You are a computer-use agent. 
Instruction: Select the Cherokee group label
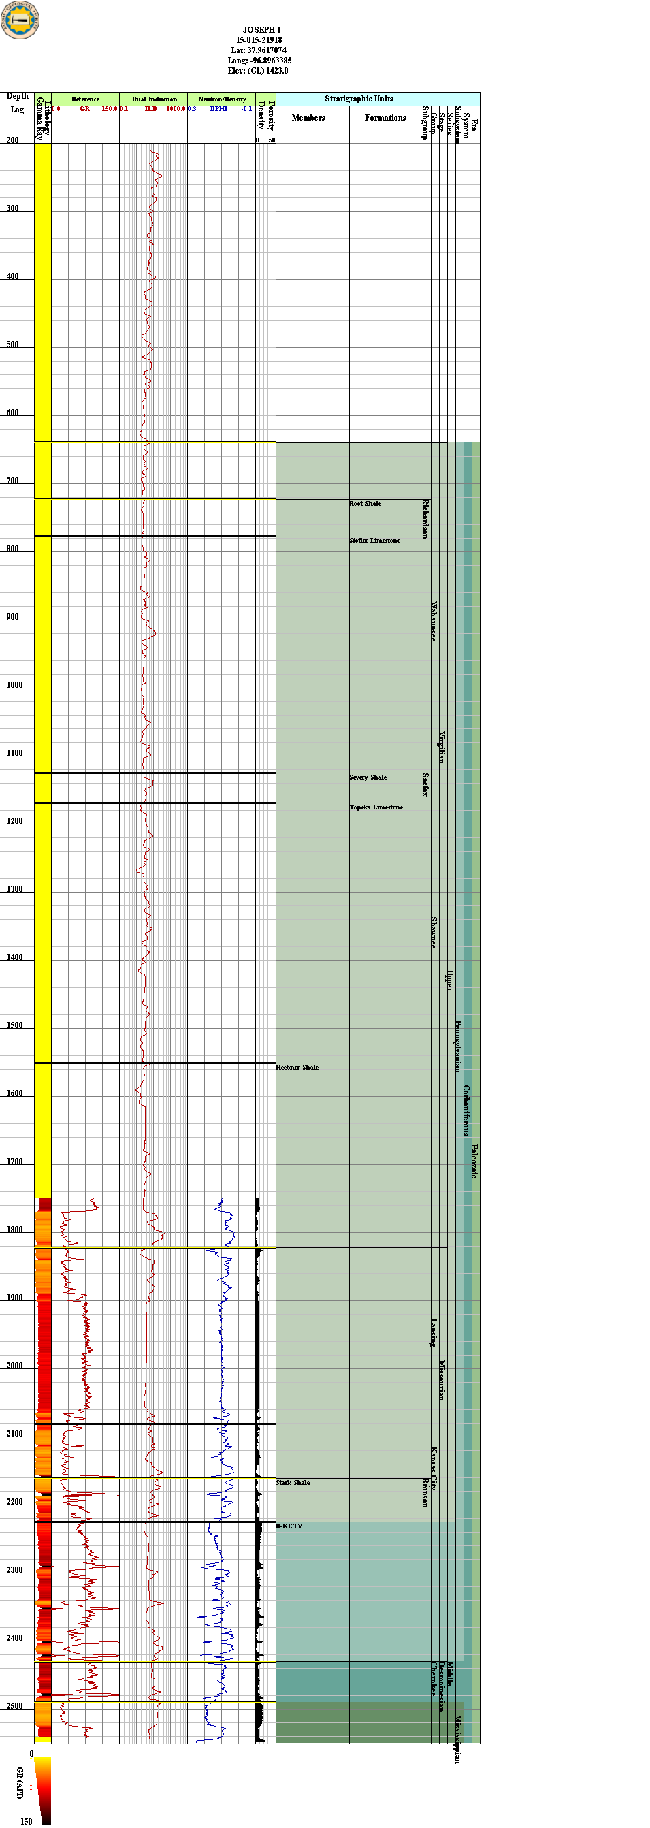434,1678
